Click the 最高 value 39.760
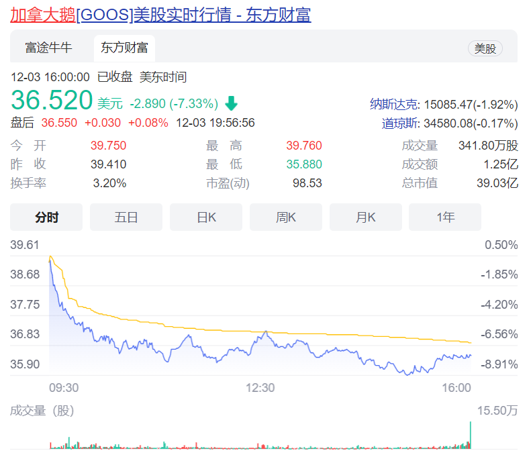 (304, 146)
